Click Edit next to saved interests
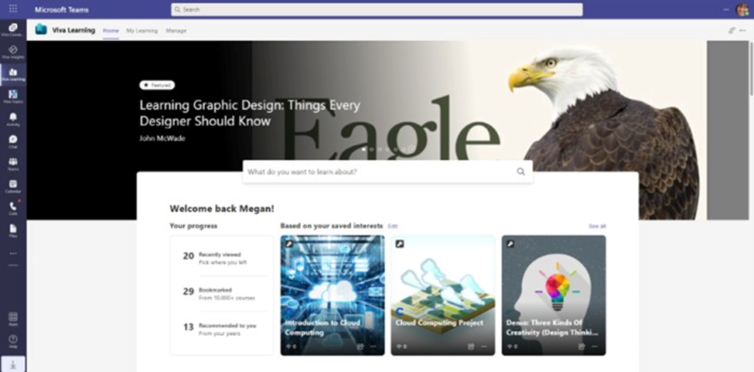Viewport: 754px width, 372px height. (x=392, y=226)
